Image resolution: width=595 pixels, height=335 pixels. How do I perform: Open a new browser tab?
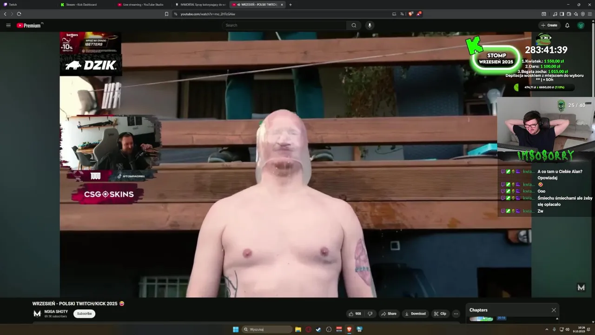291,5
